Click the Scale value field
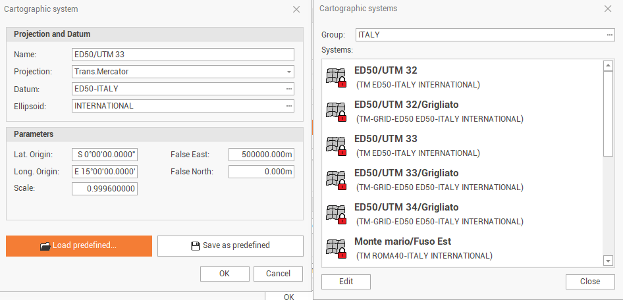The image size is (623, 300). tap(105, 189)
